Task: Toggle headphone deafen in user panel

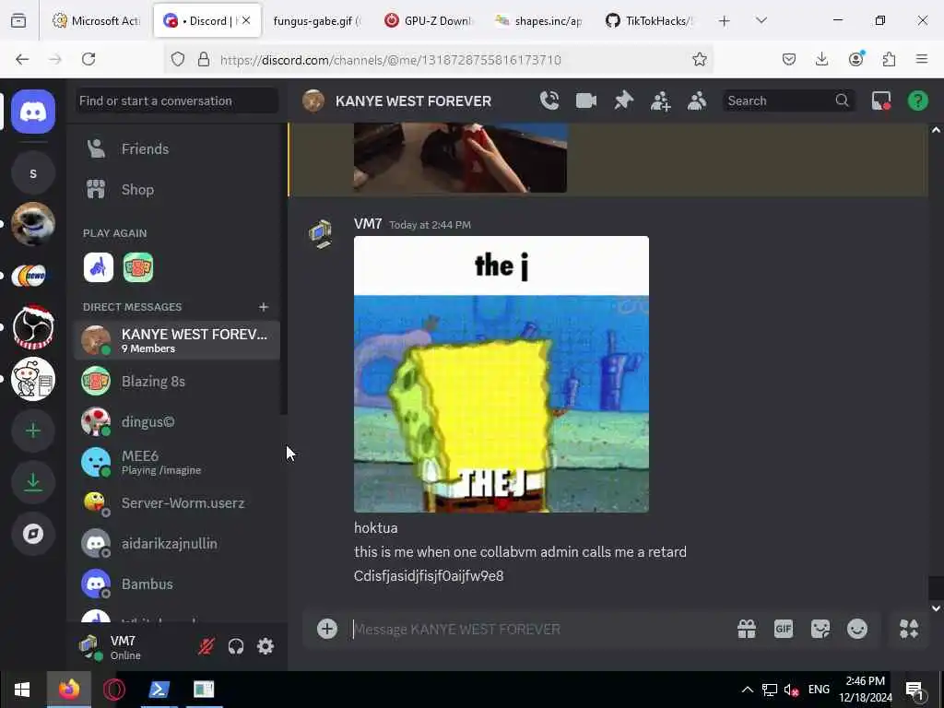Action: coord(235,646)
